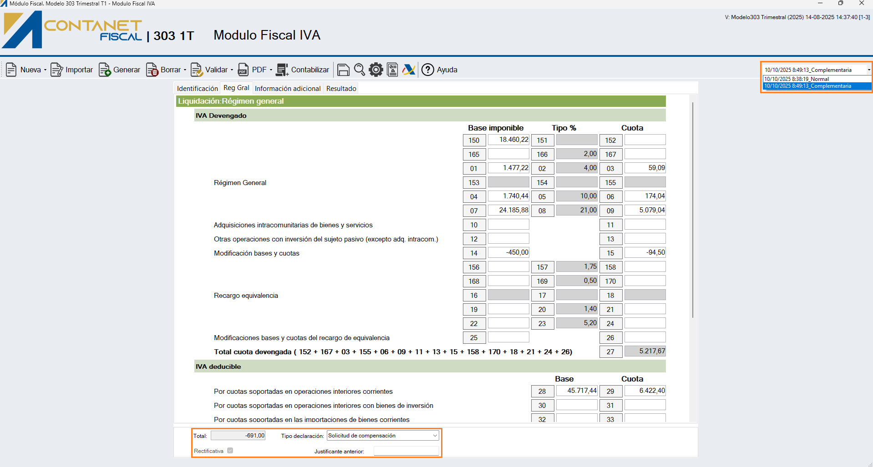
Task: Click the Justificante anterior input field
Action: pyautogui.click(x=406, y=451)
